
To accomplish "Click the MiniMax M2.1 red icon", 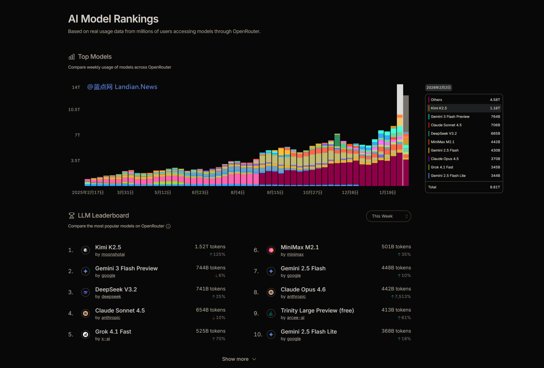I will tap(271, 250).
